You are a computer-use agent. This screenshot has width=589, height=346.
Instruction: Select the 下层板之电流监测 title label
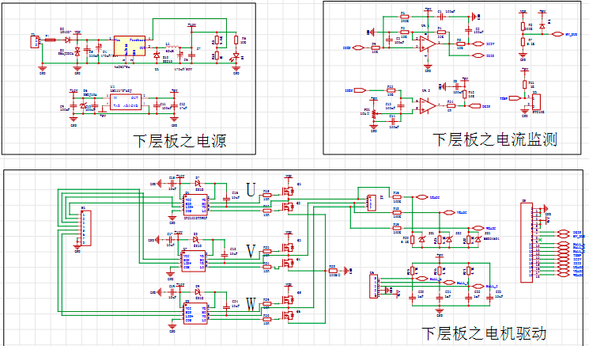tap(495, 140)
